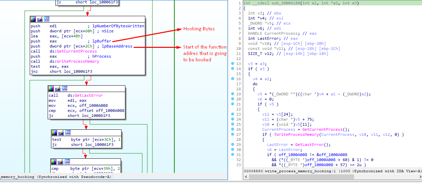422x183 pixels.
Task: Set node color on 'test byte ptr [ecx+3Ch]' block
Action: click(54, 133)
